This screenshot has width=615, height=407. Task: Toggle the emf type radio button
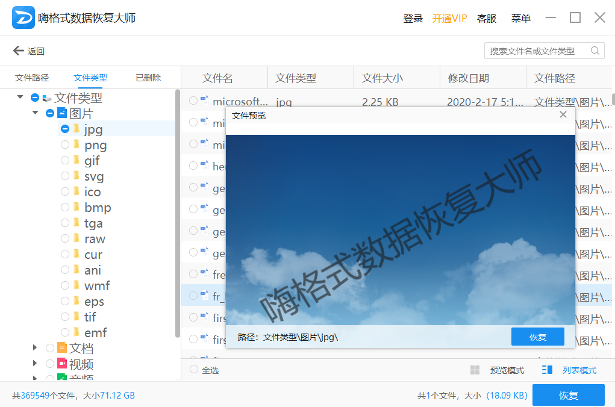pyautogui.click(x=65, y=332)
